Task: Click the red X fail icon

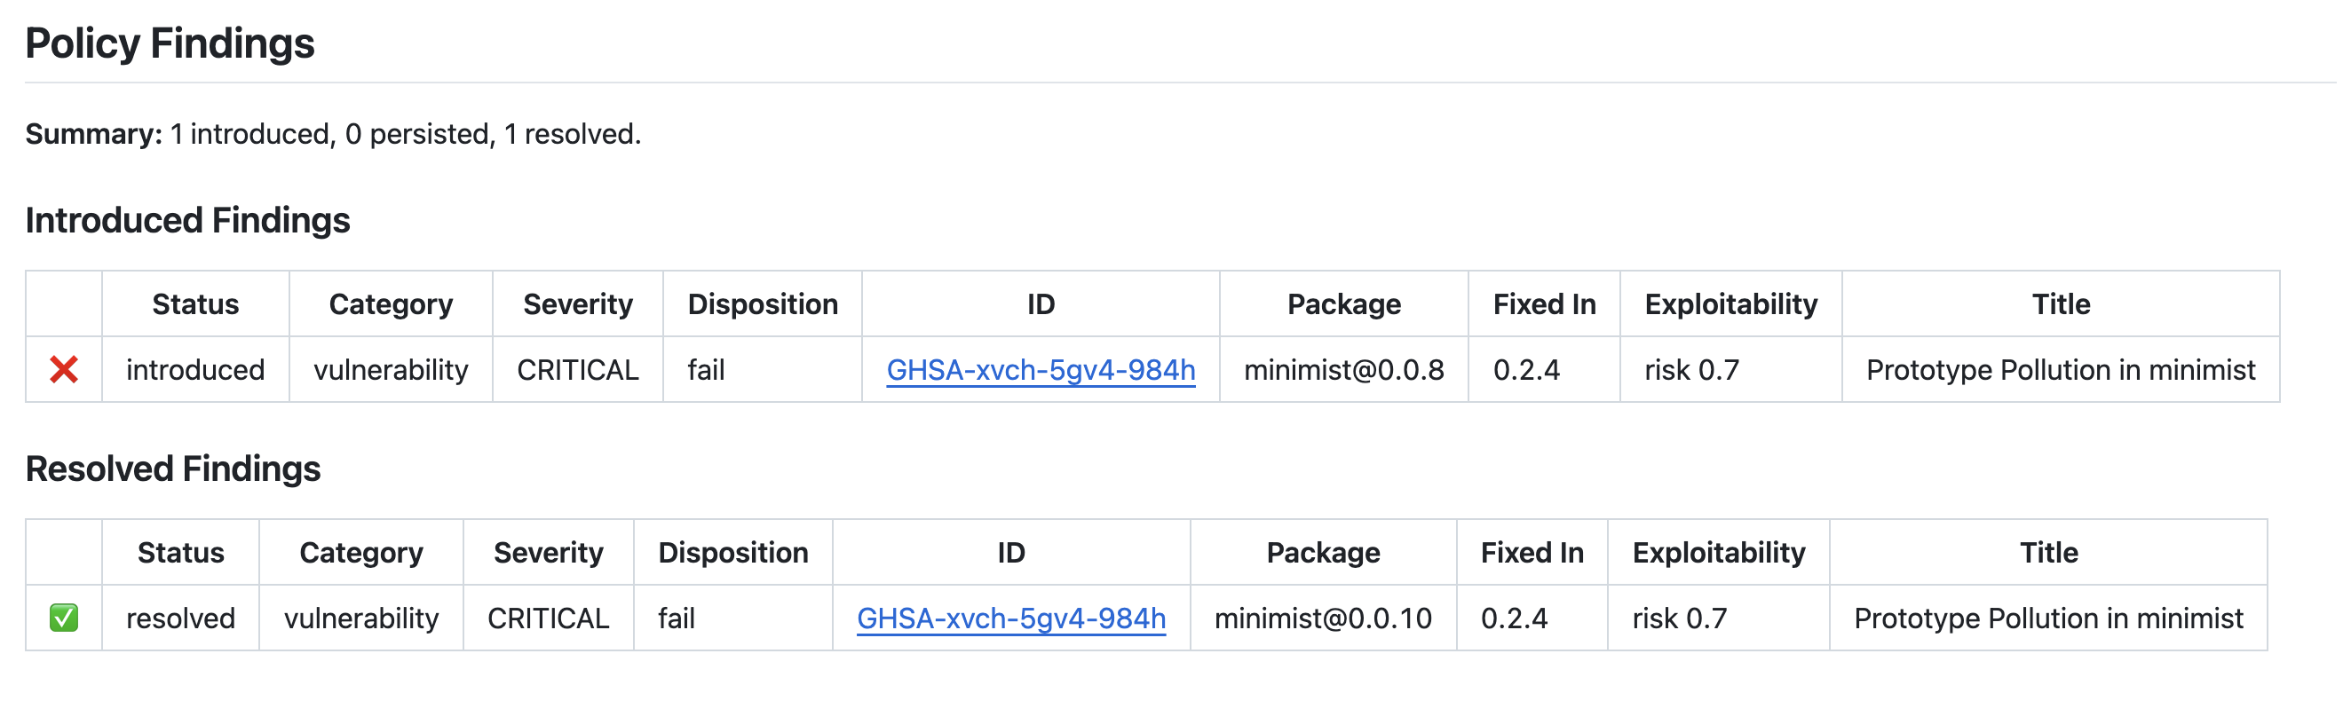Action: [x=64, y=370]
